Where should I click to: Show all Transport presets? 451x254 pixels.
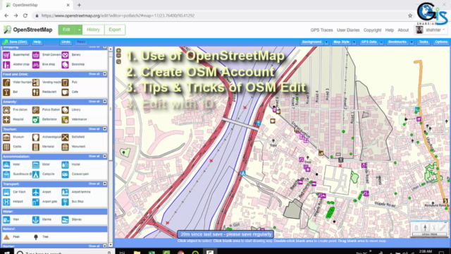point(94,183)
